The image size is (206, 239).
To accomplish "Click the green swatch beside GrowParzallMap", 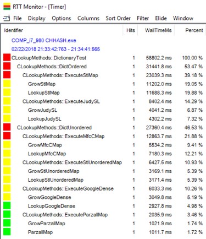I will [7, 223].
